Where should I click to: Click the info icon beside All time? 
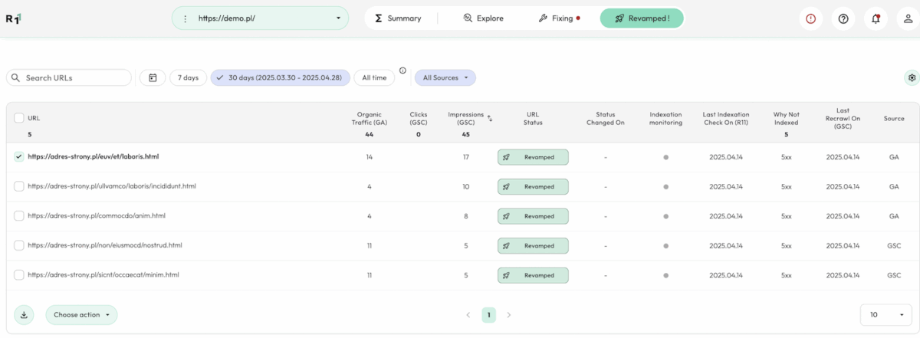point(402,71)
